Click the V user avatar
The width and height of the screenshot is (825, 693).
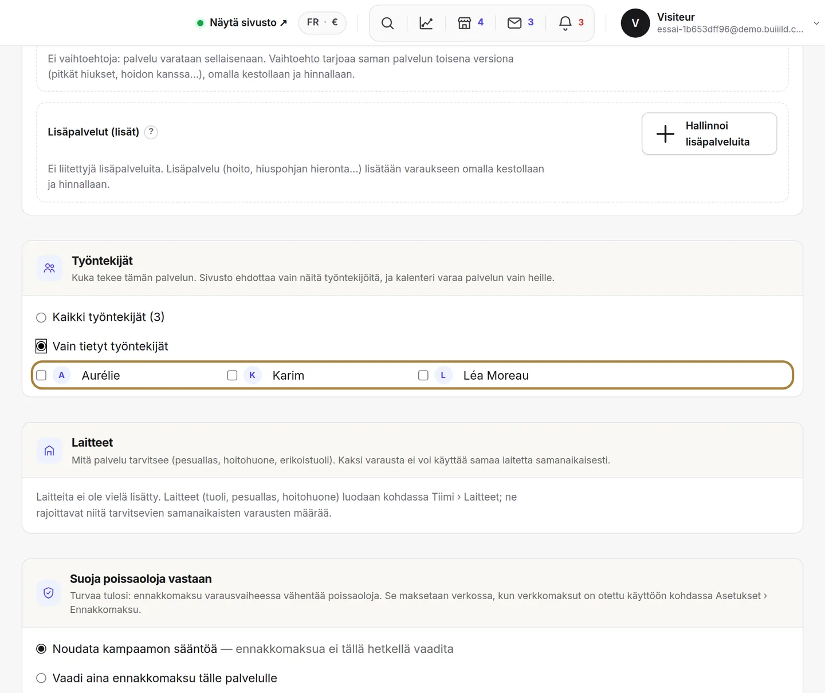point(635,23)
